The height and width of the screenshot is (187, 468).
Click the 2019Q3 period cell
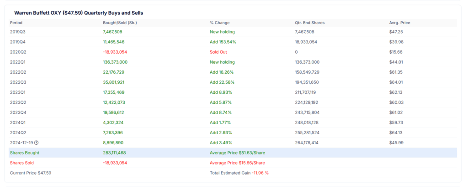pos(18,32)
